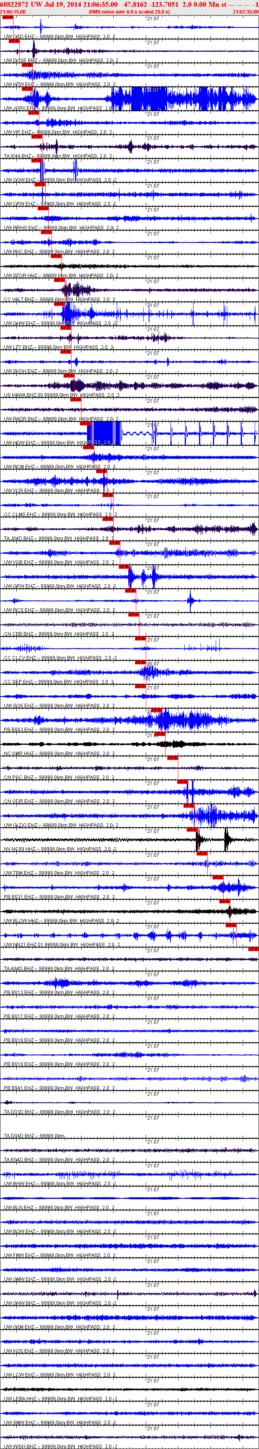This screenshot has height=1449, width=259.
Task: Select the UW OOW EHZ station label
Action: (60, 180)
